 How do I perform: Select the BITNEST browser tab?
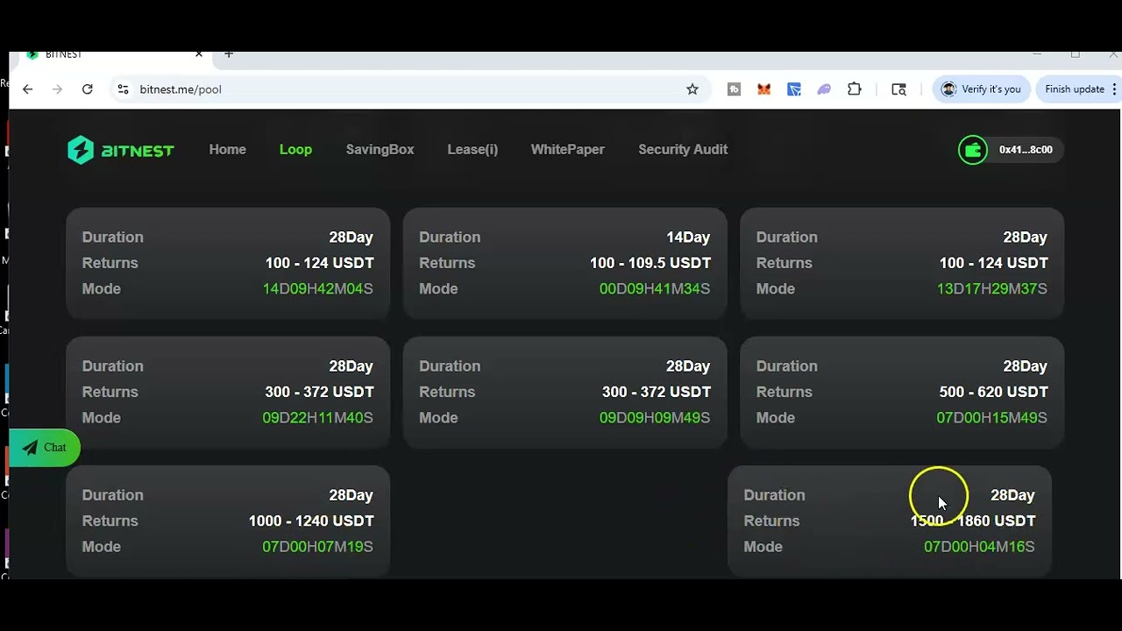coord(114,54)
